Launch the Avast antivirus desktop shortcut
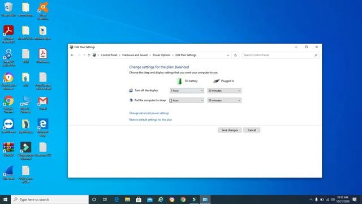This screenshot has width=362, height=204. click(x=43, y=11)
